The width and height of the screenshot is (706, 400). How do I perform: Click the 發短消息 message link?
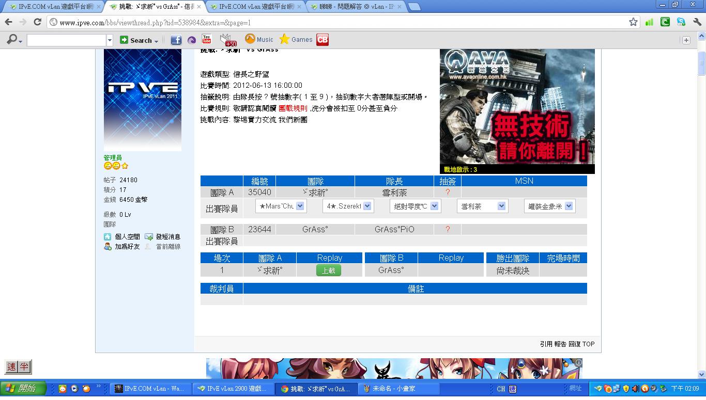pyautogui.click(x=167, y=237)
